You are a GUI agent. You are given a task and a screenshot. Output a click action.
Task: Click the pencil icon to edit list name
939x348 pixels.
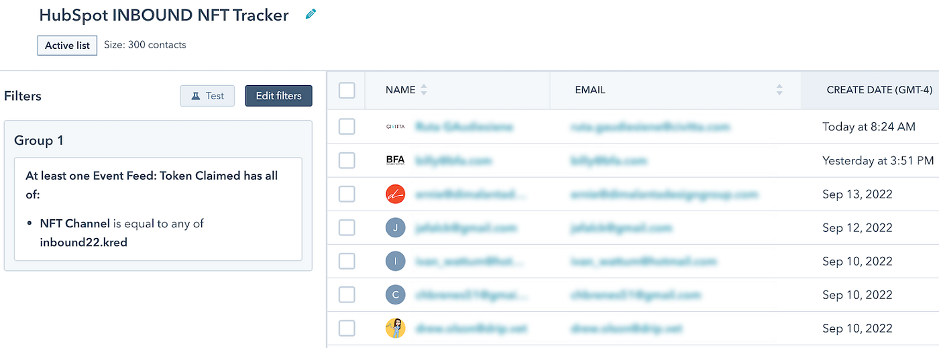pyautogui.click(x=311, y=14)
